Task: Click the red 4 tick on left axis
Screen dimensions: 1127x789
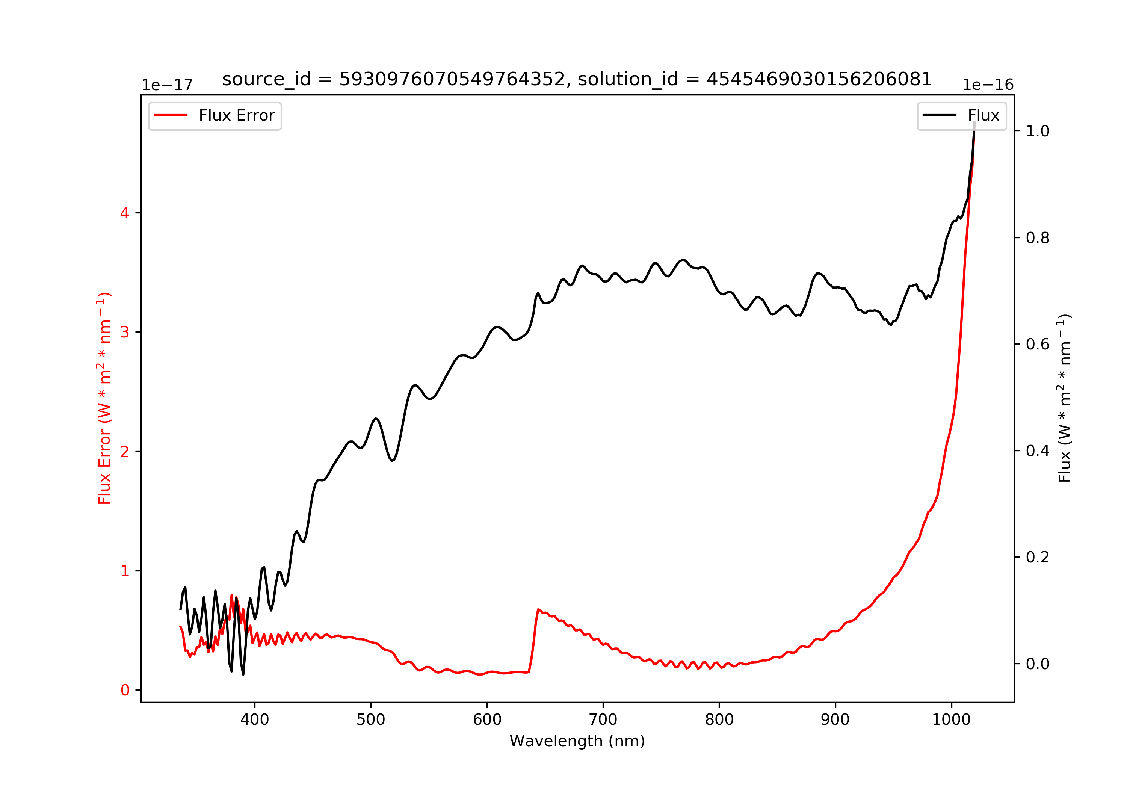Action: [125, 213]
